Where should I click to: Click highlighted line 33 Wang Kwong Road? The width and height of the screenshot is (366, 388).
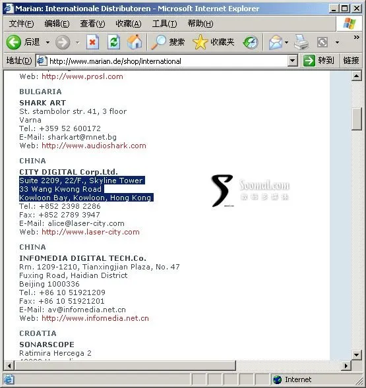tap(61, 189)
